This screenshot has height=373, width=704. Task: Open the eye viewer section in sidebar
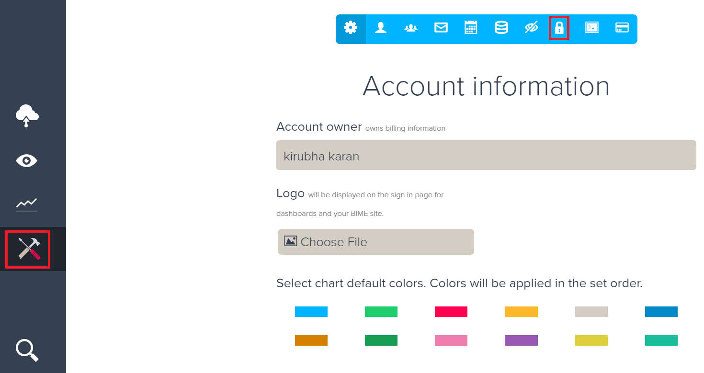27,160
